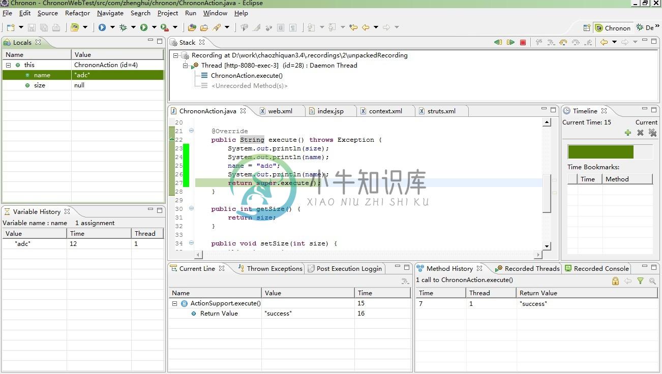Open the File menu
662x374 pixels.
tap(7, 13)
